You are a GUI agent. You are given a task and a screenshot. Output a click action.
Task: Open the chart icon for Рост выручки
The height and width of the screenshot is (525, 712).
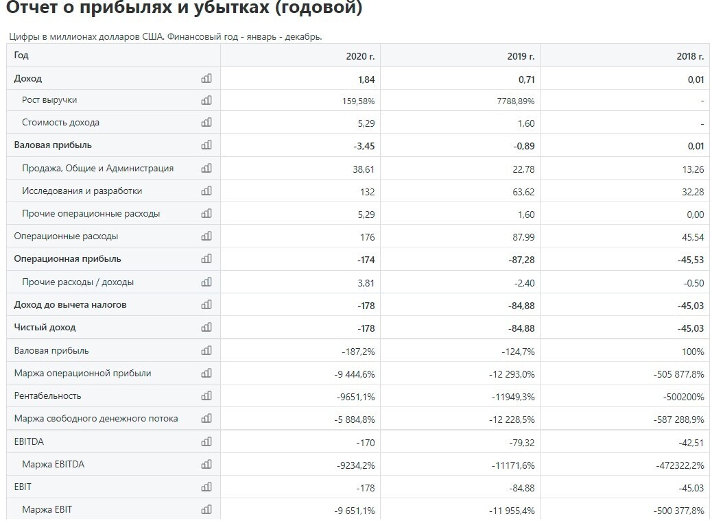click(x=206, y=100)
